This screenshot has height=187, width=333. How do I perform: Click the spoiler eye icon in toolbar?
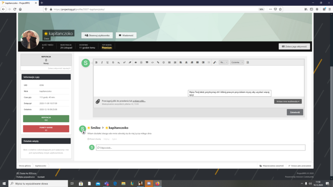[136, 63]
